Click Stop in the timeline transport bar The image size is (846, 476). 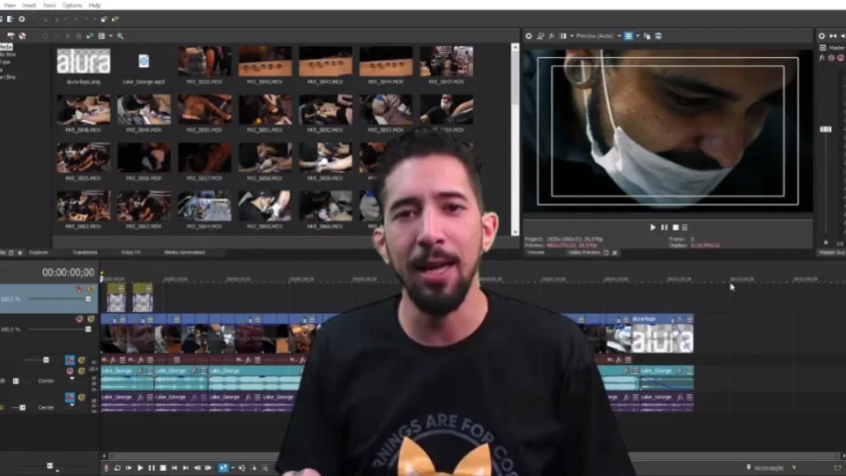[163, 468]
